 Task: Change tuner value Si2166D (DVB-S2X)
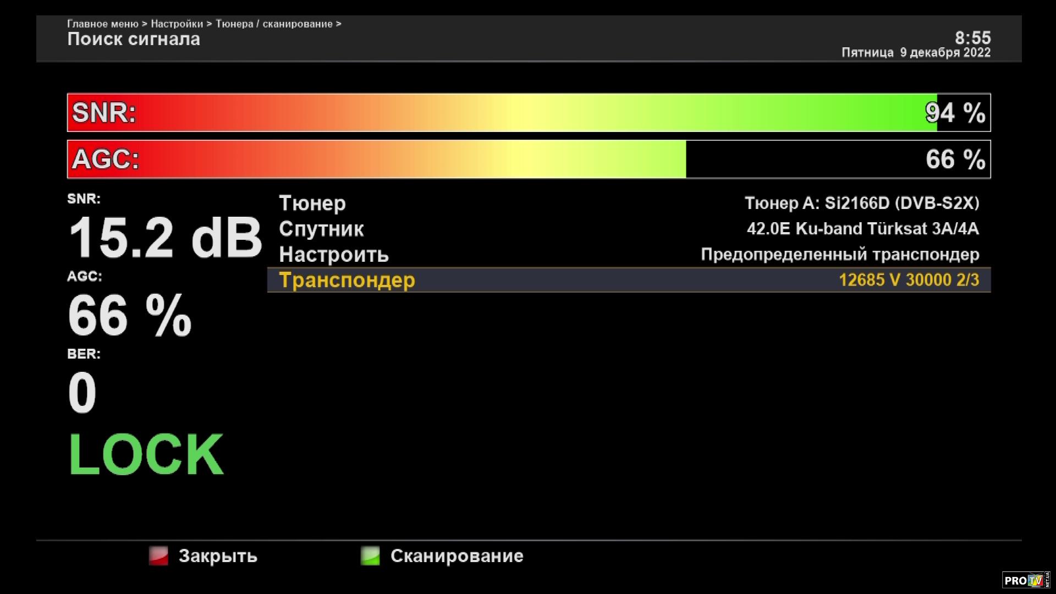pyautogui.click(x=861, y=204)
